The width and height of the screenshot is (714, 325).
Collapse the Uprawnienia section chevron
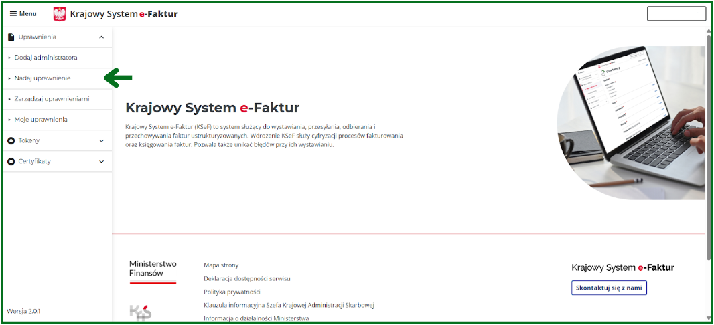coord(102,37)
